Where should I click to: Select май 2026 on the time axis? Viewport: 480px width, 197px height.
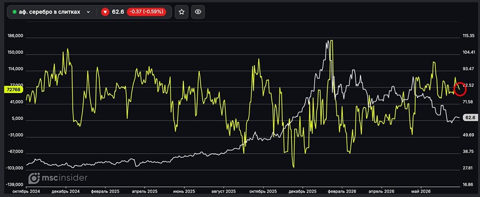(421, 191)
